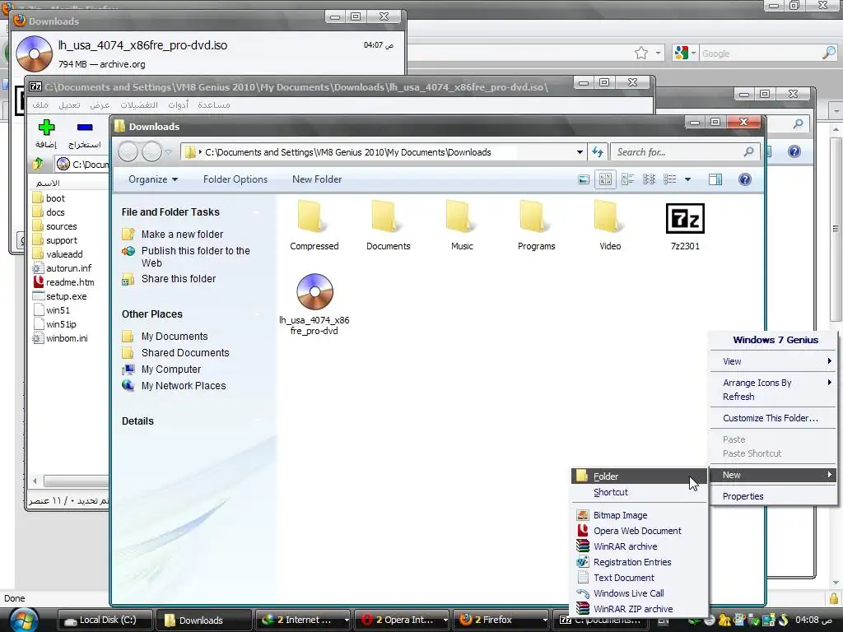Open Help in Downloads toolbar
Viewport: 843px width, 632px height.
click(x=744, y=179)
